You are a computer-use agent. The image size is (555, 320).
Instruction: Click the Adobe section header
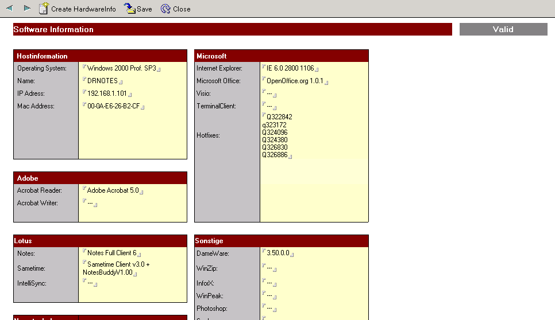pos(100,178)
